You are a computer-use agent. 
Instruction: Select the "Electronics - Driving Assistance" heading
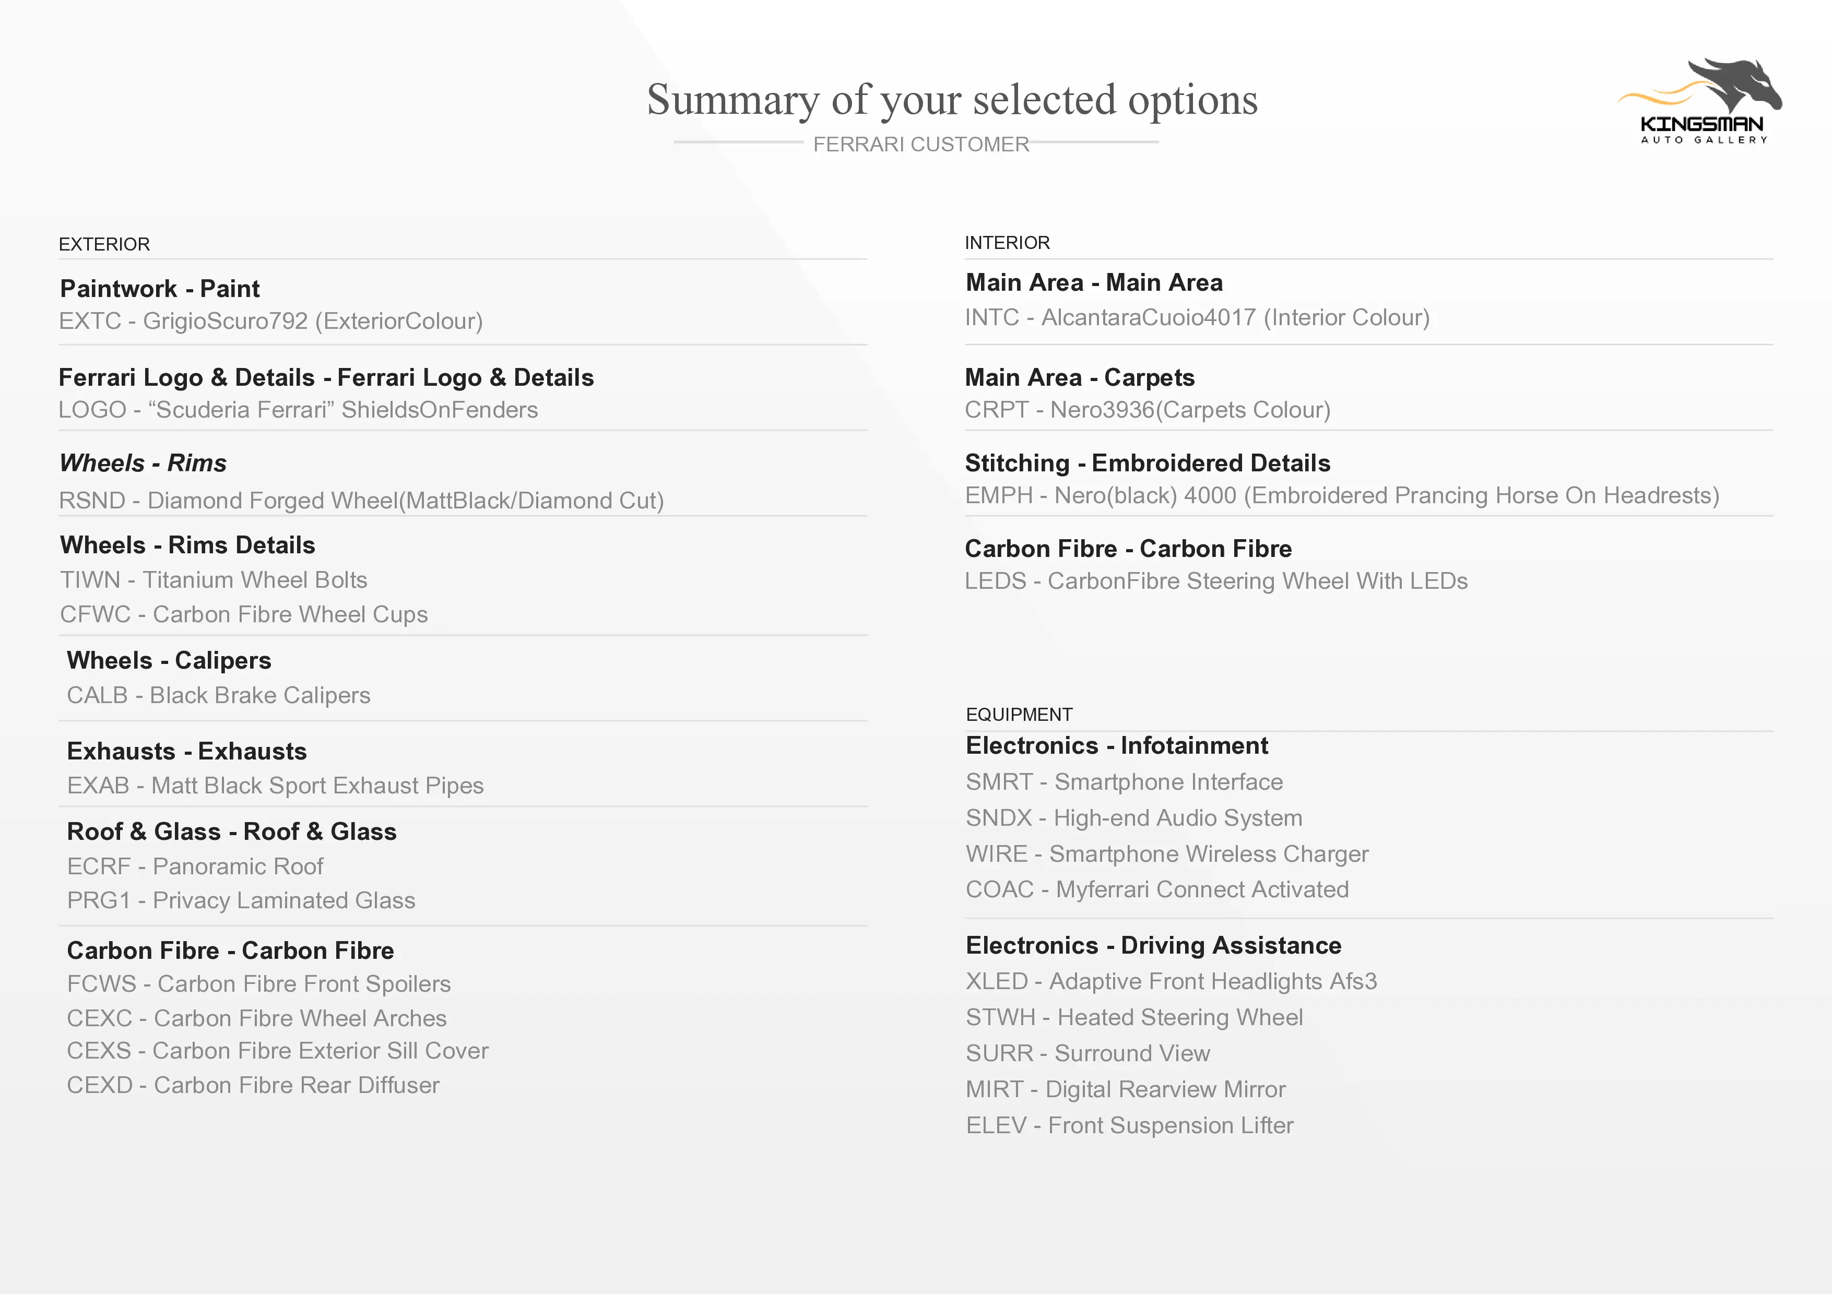click(1153, 945)
